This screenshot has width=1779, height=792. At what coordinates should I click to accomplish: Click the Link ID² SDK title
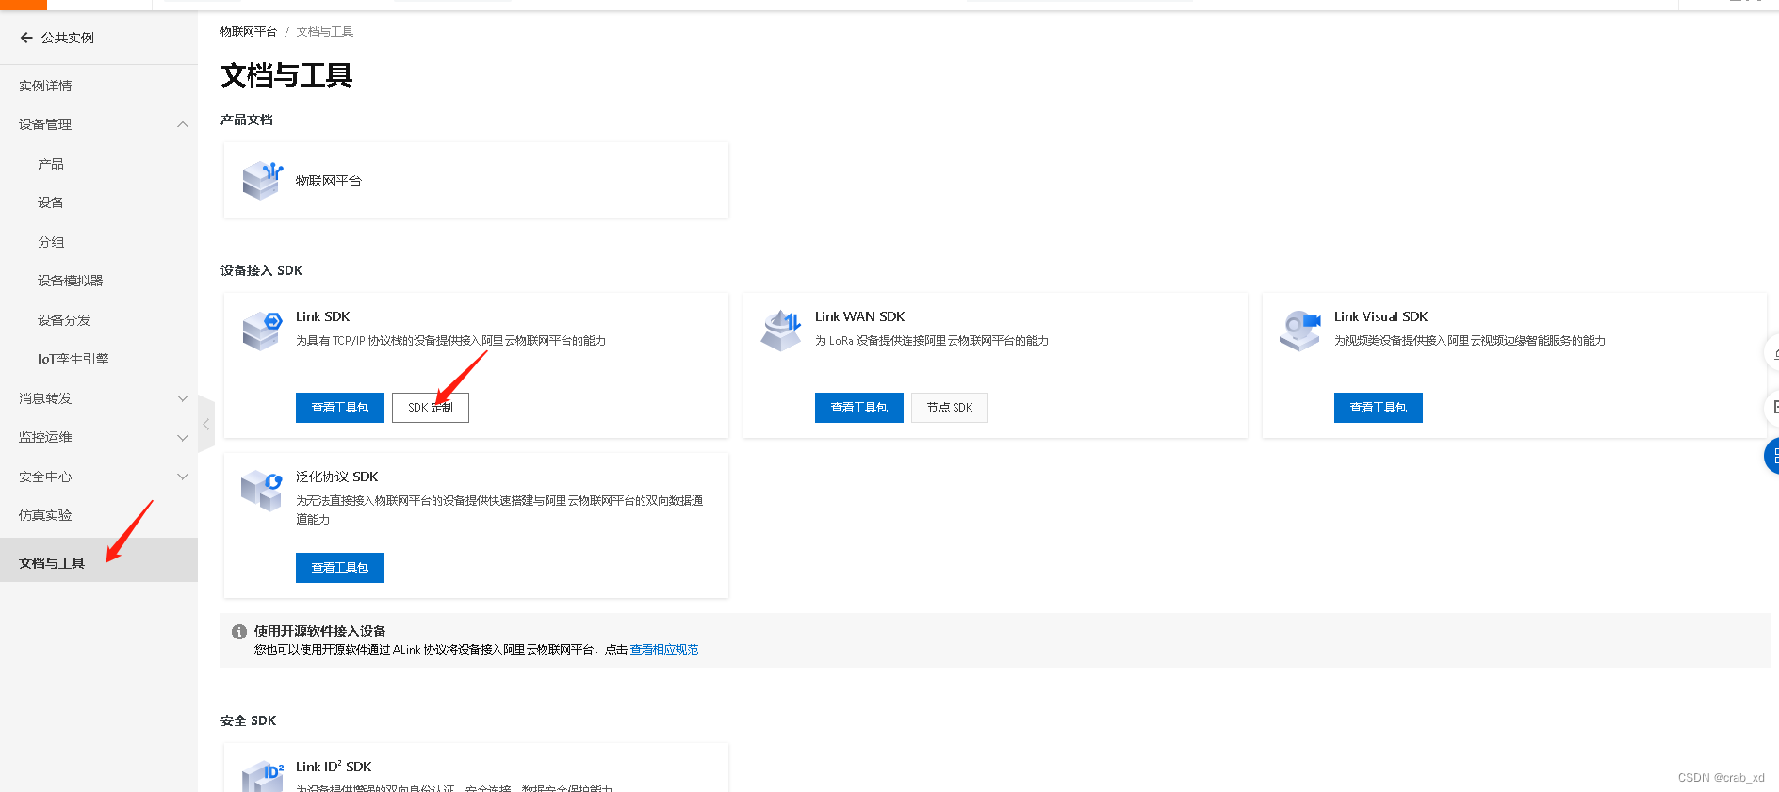pyautogui.click(x=334, y=767)
